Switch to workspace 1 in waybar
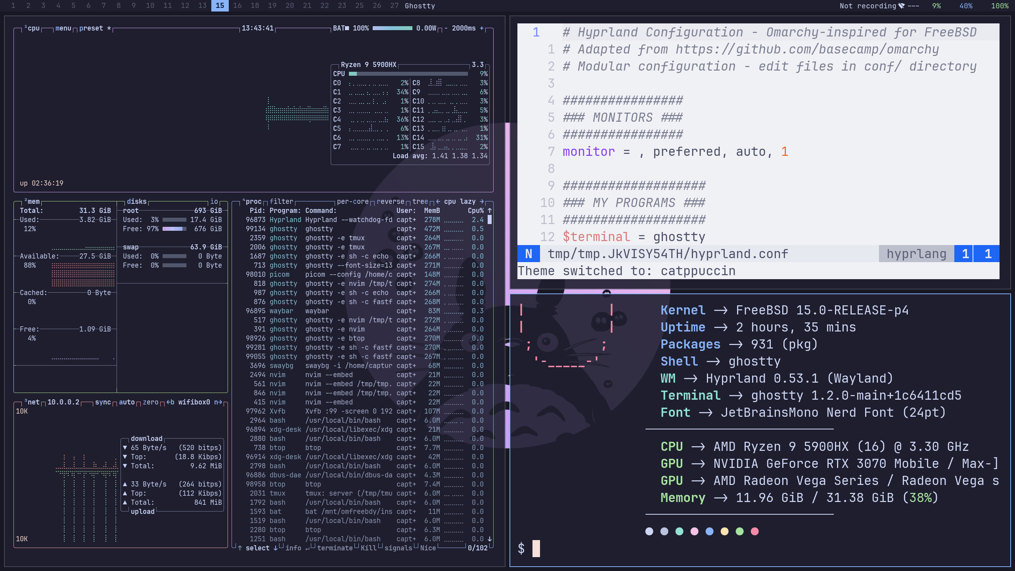Image resolution: width=1015 pixels, height=571 pixels. click(x=13, y=6)
